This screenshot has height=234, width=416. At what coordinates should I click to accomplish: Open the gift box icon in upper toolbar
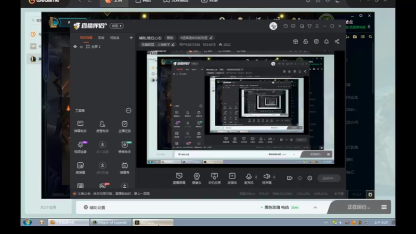pyautogui.click(x=295, y=42)
